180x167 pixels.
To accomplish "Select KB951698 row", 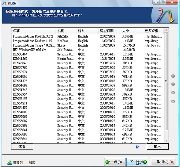I will [x=88, y=85].
